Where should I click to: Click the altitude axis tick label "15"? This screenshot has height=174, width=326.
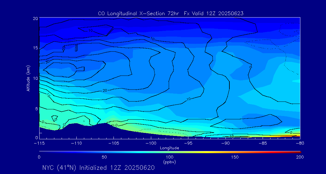click(35, 48)
